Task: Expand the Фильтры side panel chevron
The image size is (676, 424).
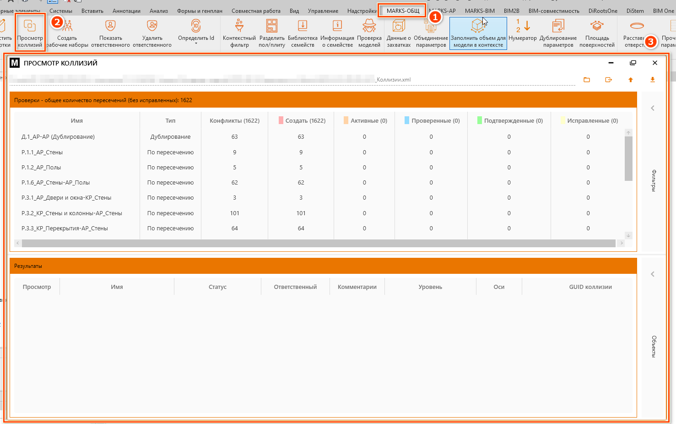Action: pos(653,108)
